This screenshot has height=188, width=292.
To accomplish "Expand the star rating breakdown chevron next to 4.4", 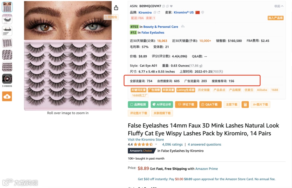I will (156, 144).
